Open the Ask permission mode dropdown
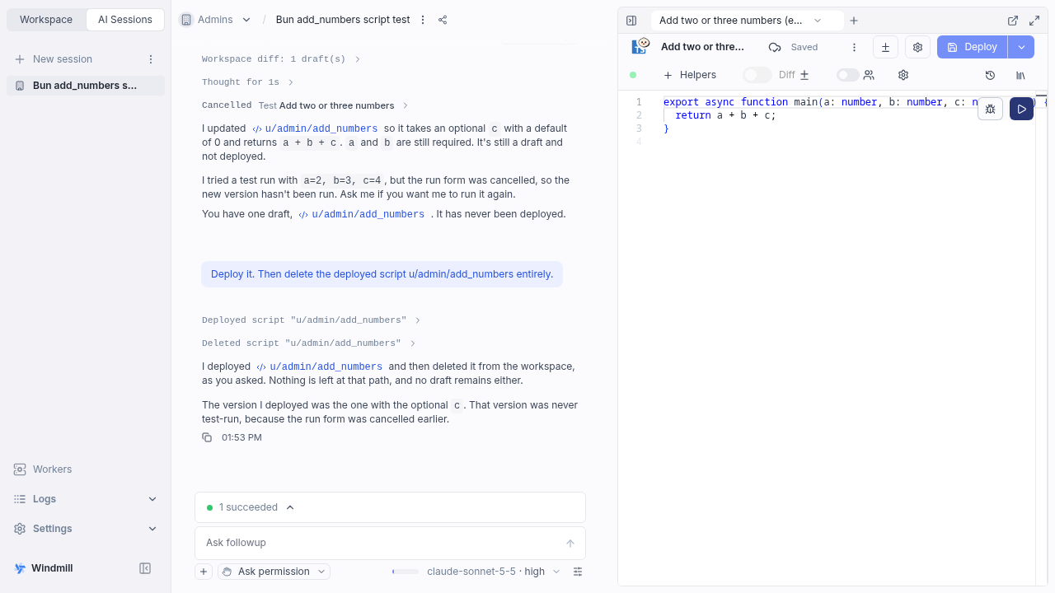Screen dimensions: 1055x593 pyautogui.click(x=274, y=572)
